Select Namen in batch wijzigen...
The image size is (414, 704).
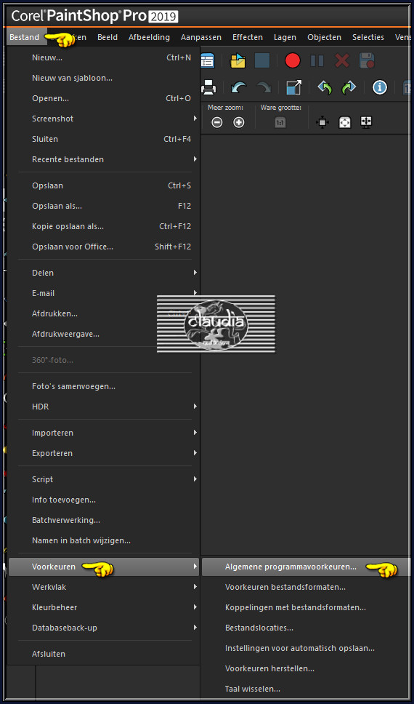(105, 540)
